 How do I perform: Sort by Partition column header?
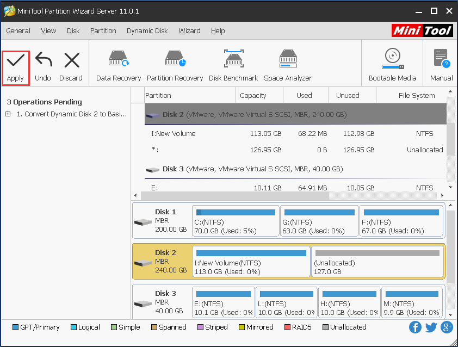(x=190, y=96)
